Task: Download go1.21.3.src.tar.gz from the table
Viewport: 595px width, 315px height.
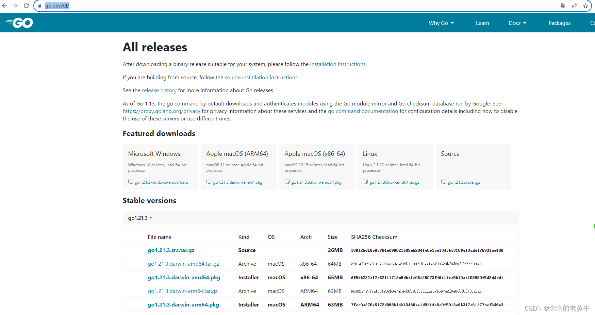Action: pyautogui.click(x=171, y=250)
